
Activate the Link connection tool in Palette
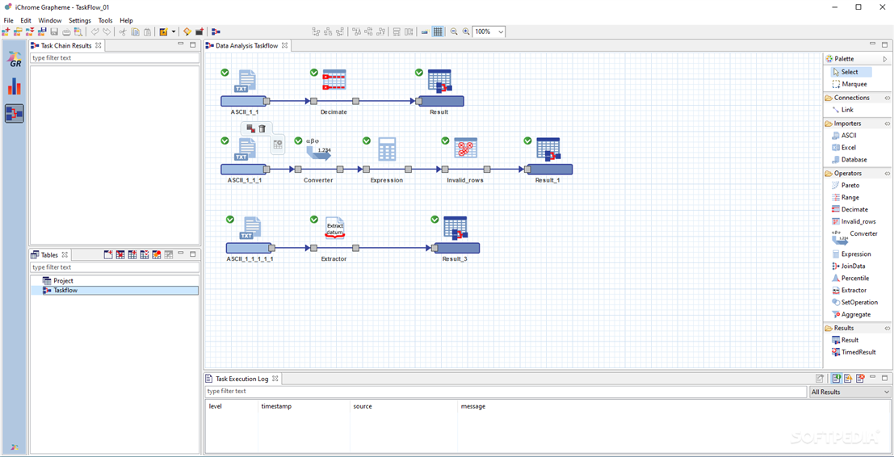pos(842,110)
